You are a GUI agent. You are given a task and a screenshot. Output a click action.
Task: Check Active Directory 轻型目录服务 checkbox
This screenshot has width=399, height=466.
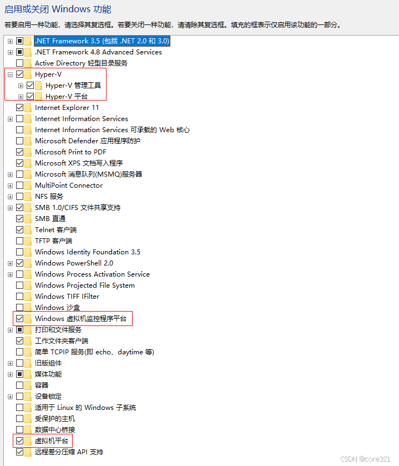pyautogui.click(x=19, y=63)
